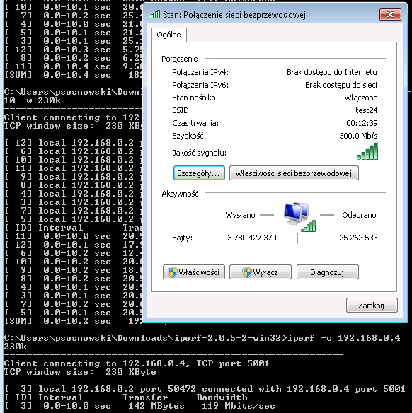This screenshot has height=413, width=412.
Task: Dismiss the dialog with Zamknij
Action: [x=372, y=306]
